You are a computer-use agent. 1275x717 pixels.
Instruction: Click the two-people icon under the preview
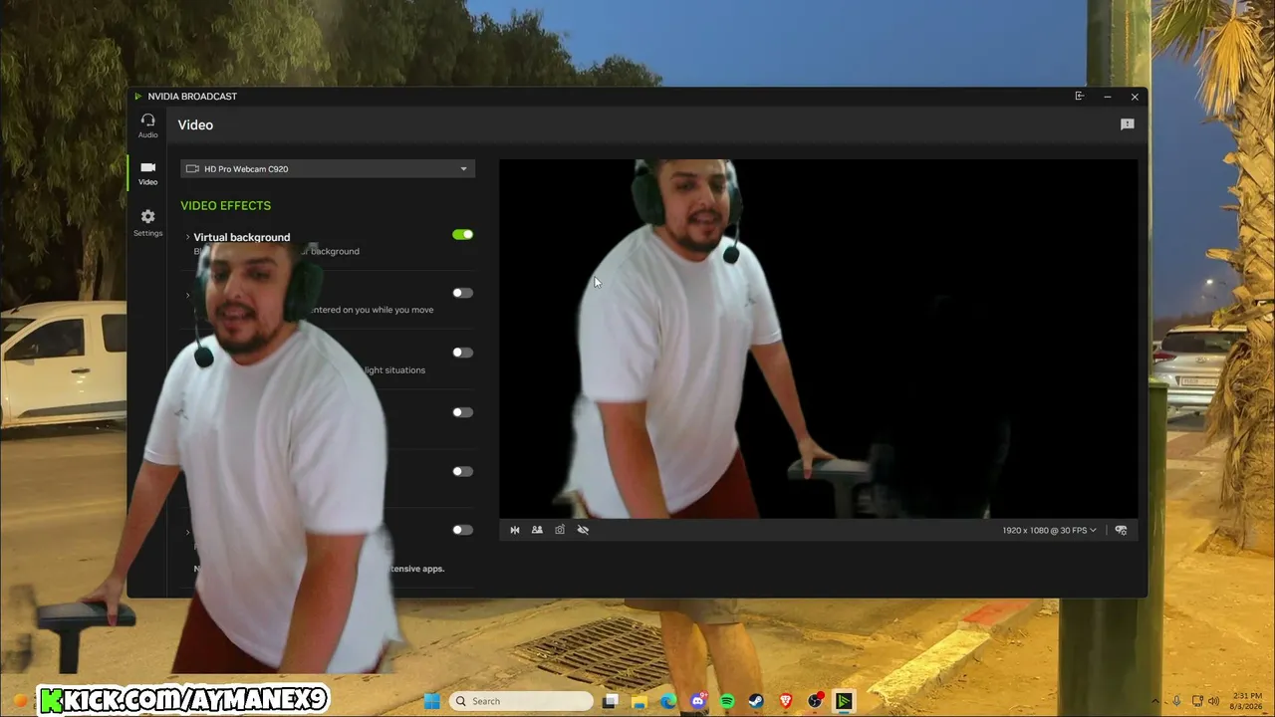(537, 530)
